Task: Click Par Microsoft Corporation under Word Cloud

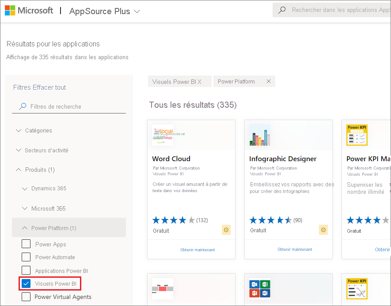Action: pos(176,168)
